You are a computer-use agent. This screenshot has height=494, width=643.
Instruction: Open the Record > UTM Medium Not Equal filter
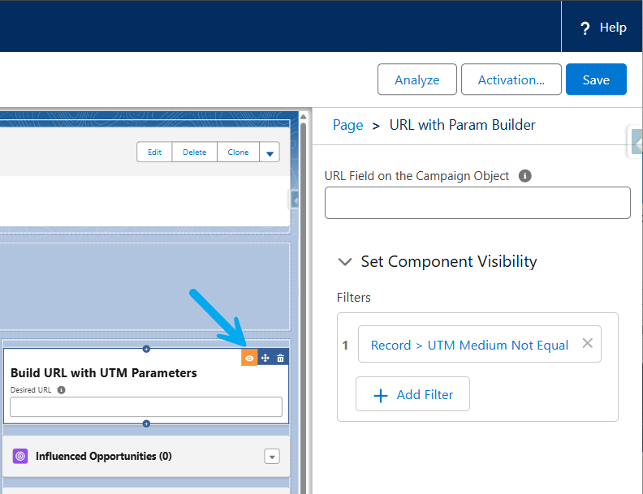coord(469,345)
